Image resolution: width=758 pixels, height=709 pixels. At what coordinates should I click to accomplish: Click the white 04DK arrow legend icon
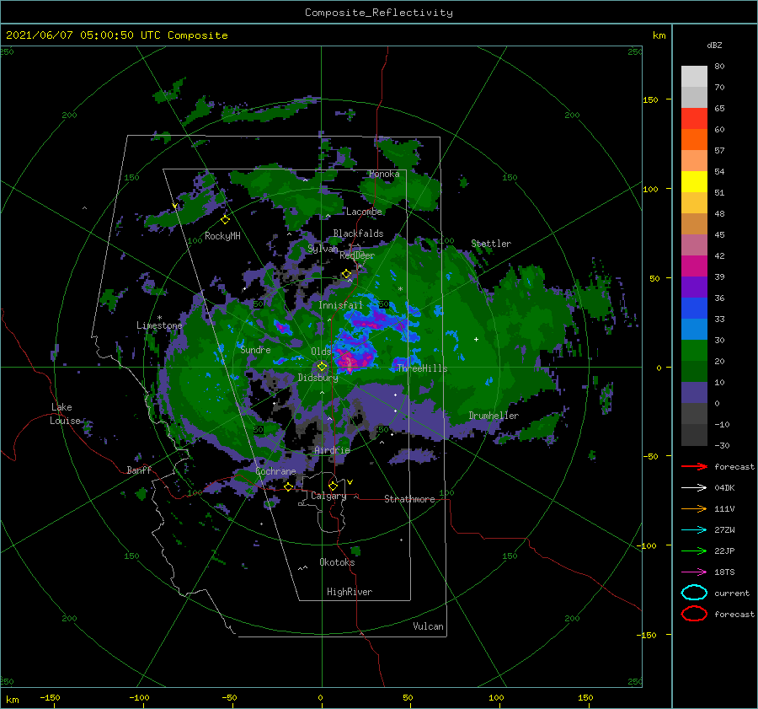(x=694, y=487)
